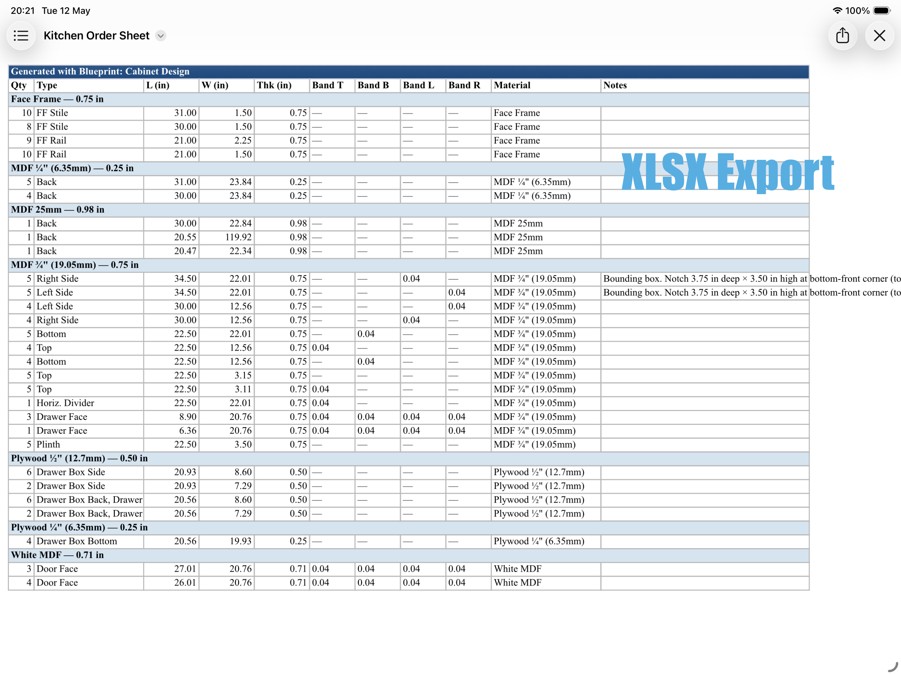Expand the title dropdown chevron

pyautogui.click(x=161, y=36)
